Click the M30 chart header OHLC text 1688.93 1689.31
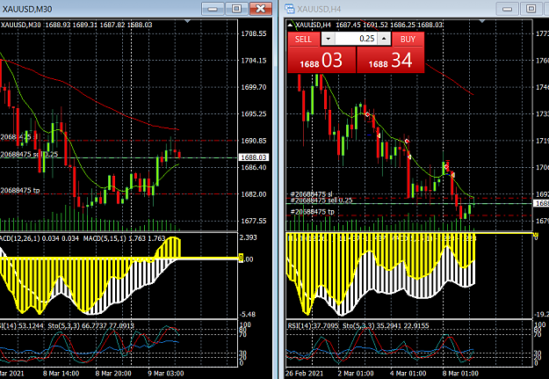Viewport: 549px width, 379px height. click(71, 25)
